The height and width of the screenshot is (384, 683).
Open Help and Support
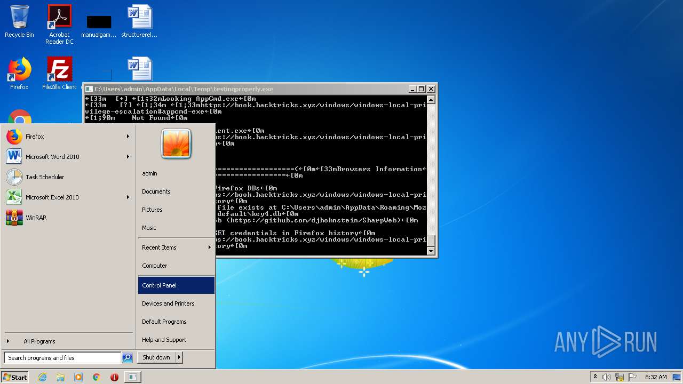click(x=176, y=340)
